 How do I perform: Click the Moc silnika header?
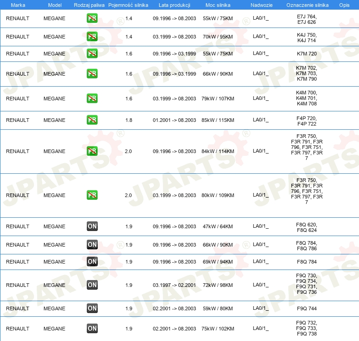(218, 5)
